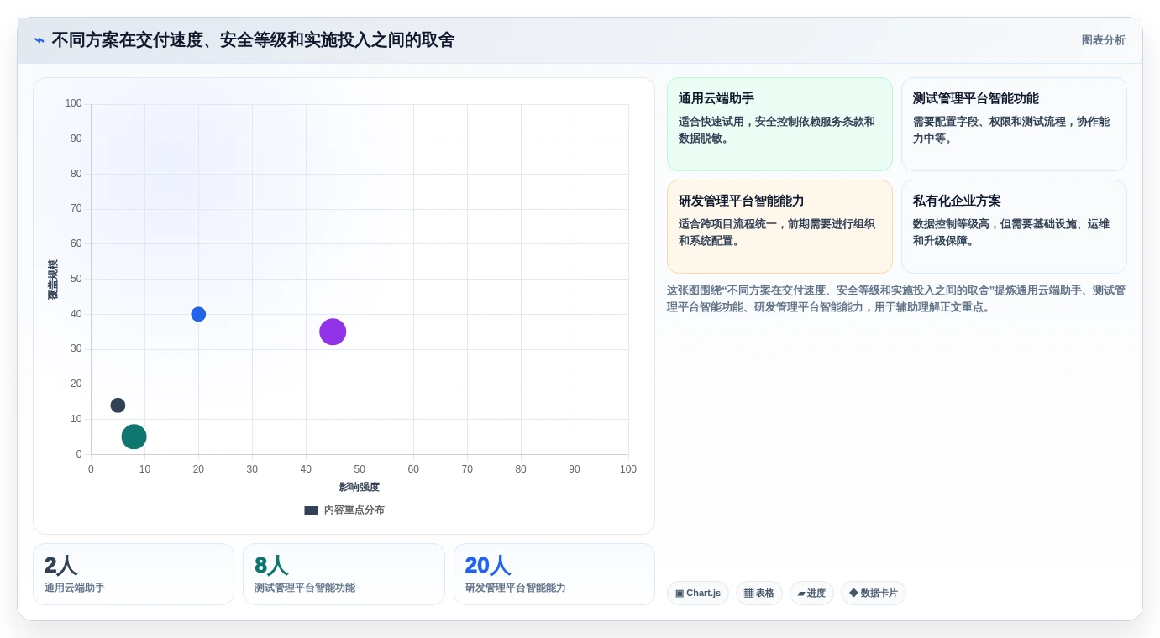Click the Chart.js tag chip
Image resolution: width=1160 pixels, height=638 pixels.
(698, 594)
